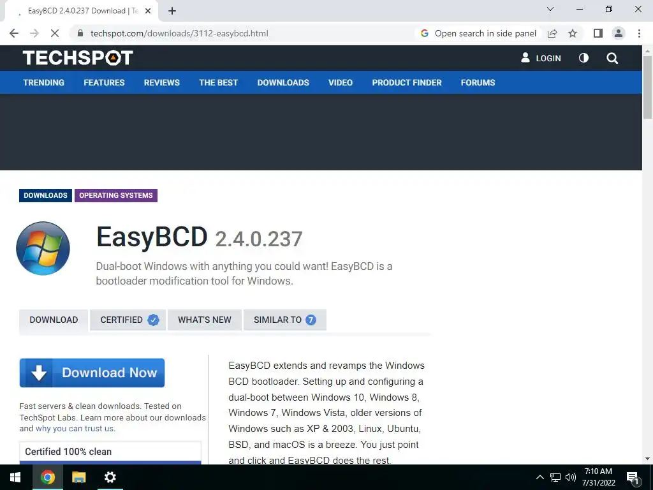
Task: Open the DOWNLOADS section in navbar
Action: (x=283, y=82)
